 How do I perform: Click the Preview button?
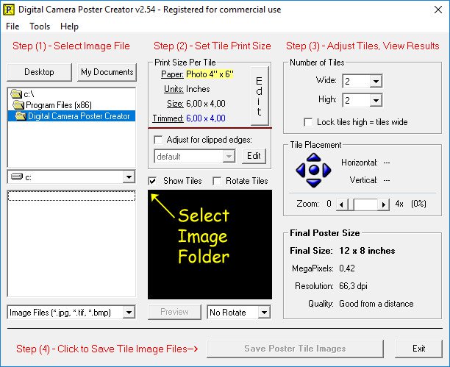click(174, 312)
